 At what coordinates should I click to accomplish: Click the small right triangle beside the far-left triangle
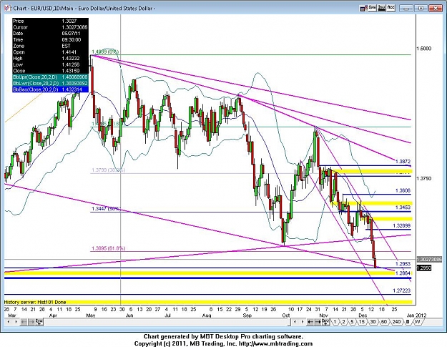coord(16,322)
